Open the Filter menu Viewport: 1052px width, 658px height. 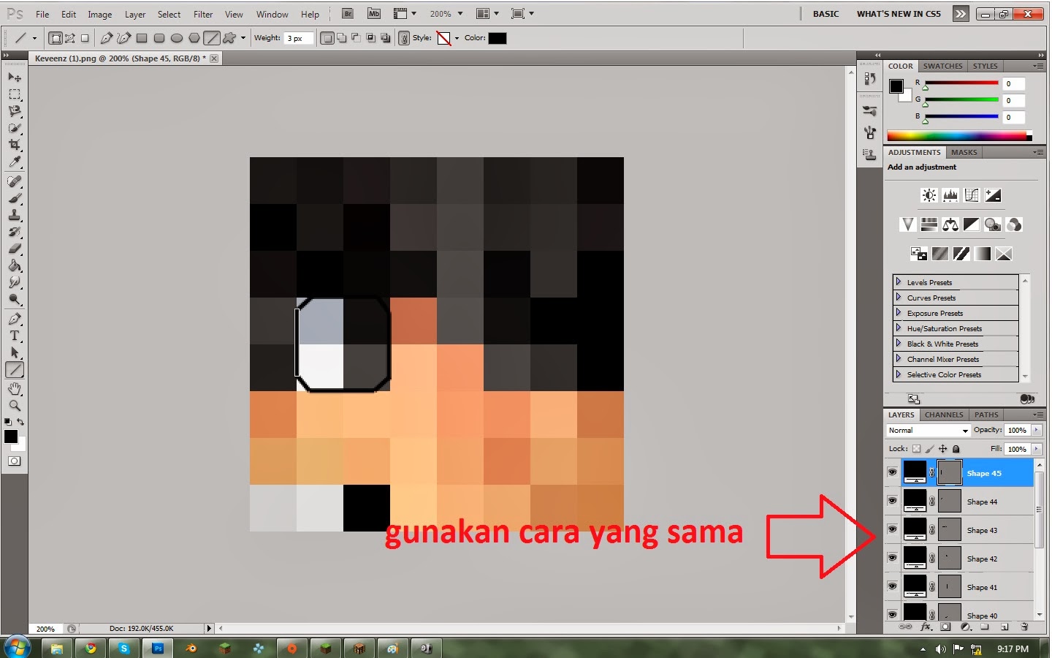(202, 13)
